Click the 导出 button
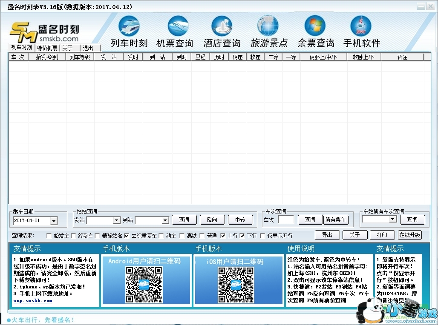 pyautogui.click(x=327, y=235)
